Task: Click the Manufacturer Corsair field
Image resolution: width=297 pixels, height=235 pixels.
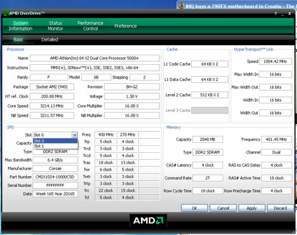Action: point(55,168)
